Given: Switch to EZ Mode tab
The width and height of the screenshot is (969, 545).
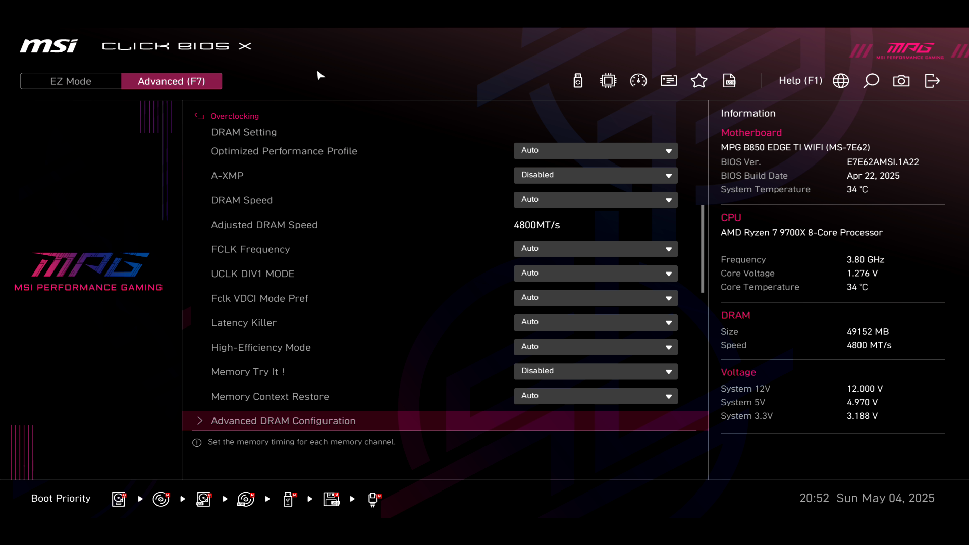Looking at the screenshot, I should click(71, 81).
